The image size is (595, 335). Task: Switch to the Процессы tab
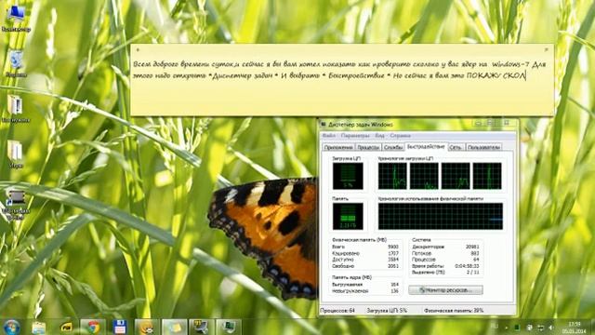click(368, 147)
